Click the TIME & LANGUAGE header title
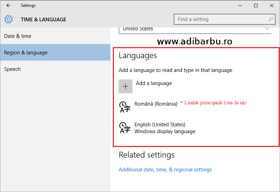This screenshot has width=280, height=192. tap(43, 20)
